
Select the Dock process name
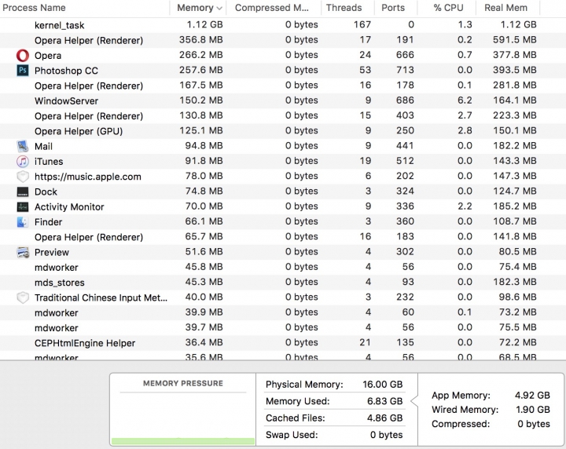(46, 192)
